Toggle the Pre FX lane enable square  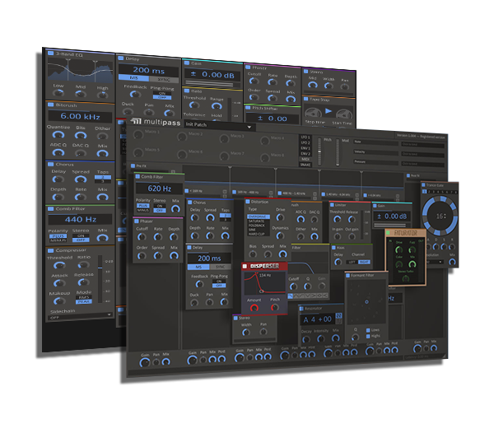tap(133, 165)
